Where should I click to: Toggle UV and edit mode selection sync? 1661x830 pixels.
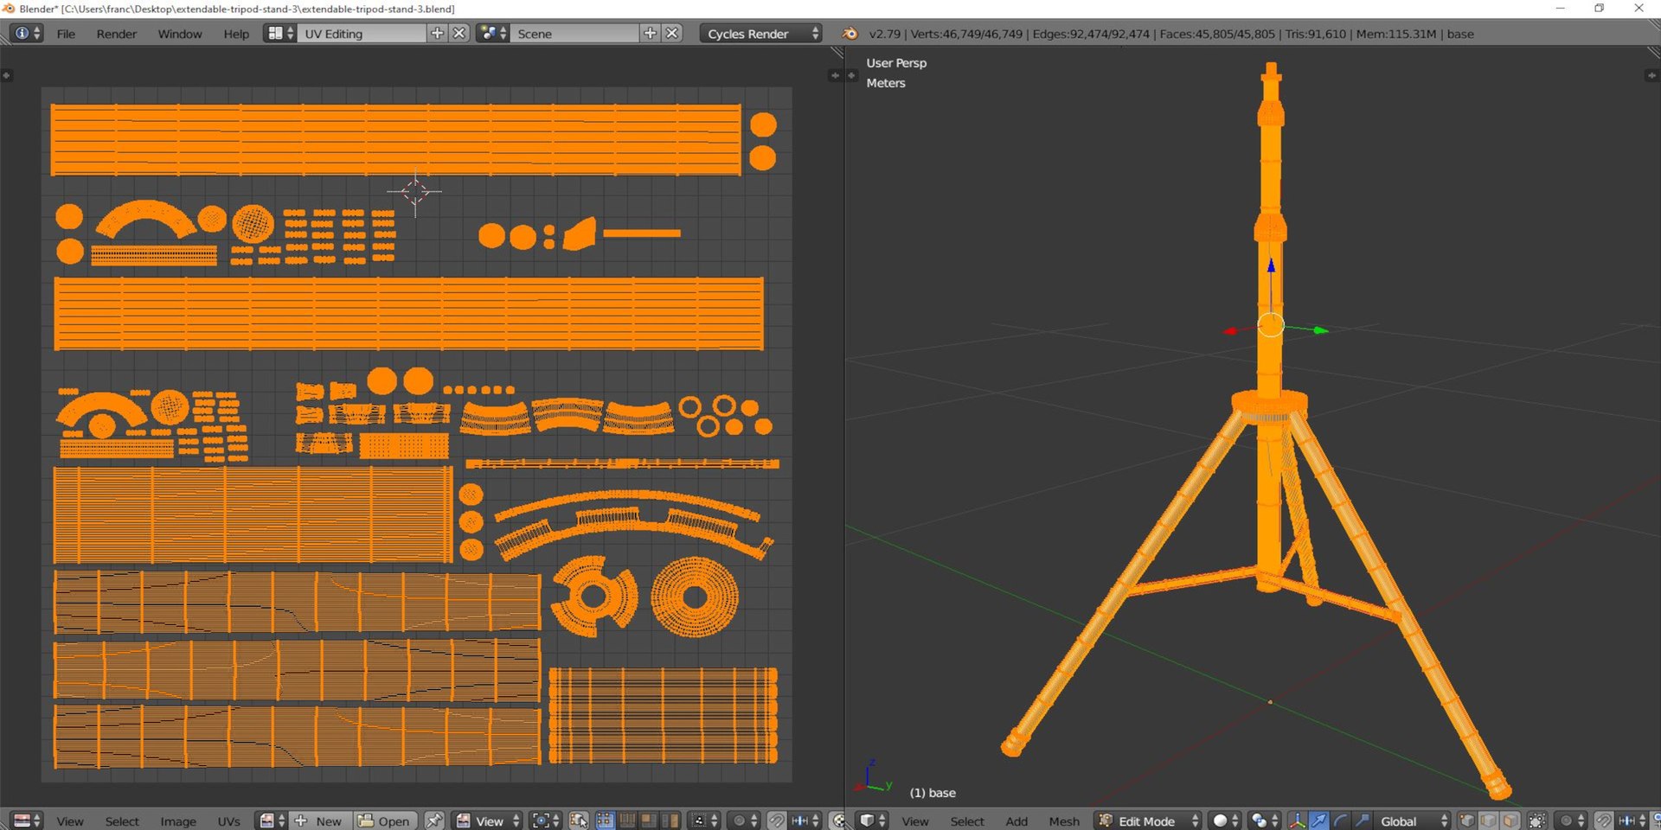[579, 820]
